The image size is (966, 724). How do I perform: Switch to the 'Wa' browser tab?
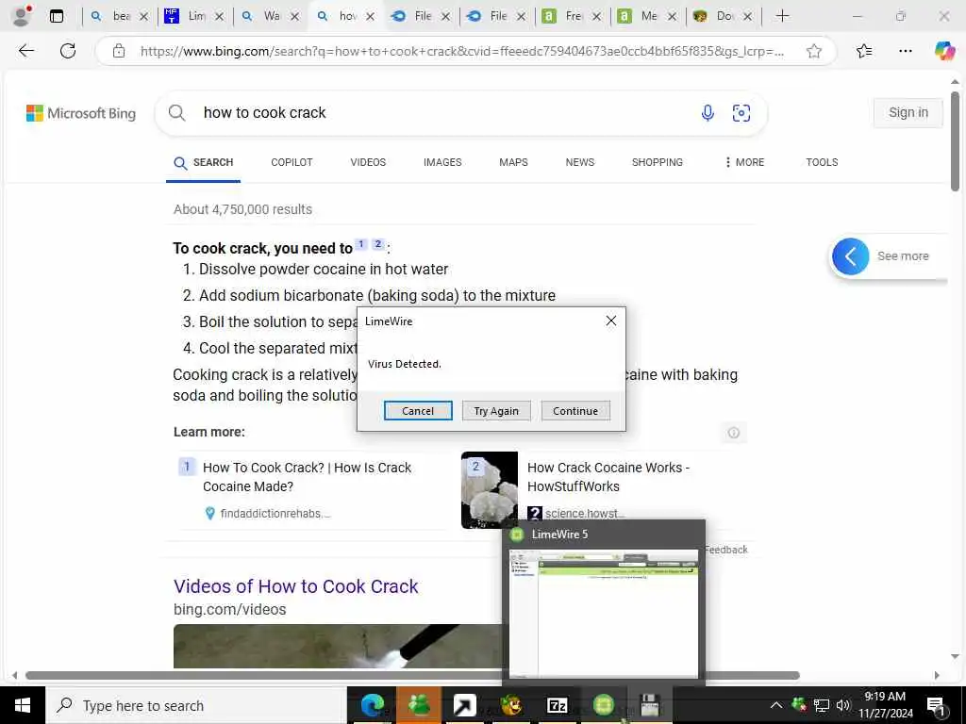tap(269, 16)
